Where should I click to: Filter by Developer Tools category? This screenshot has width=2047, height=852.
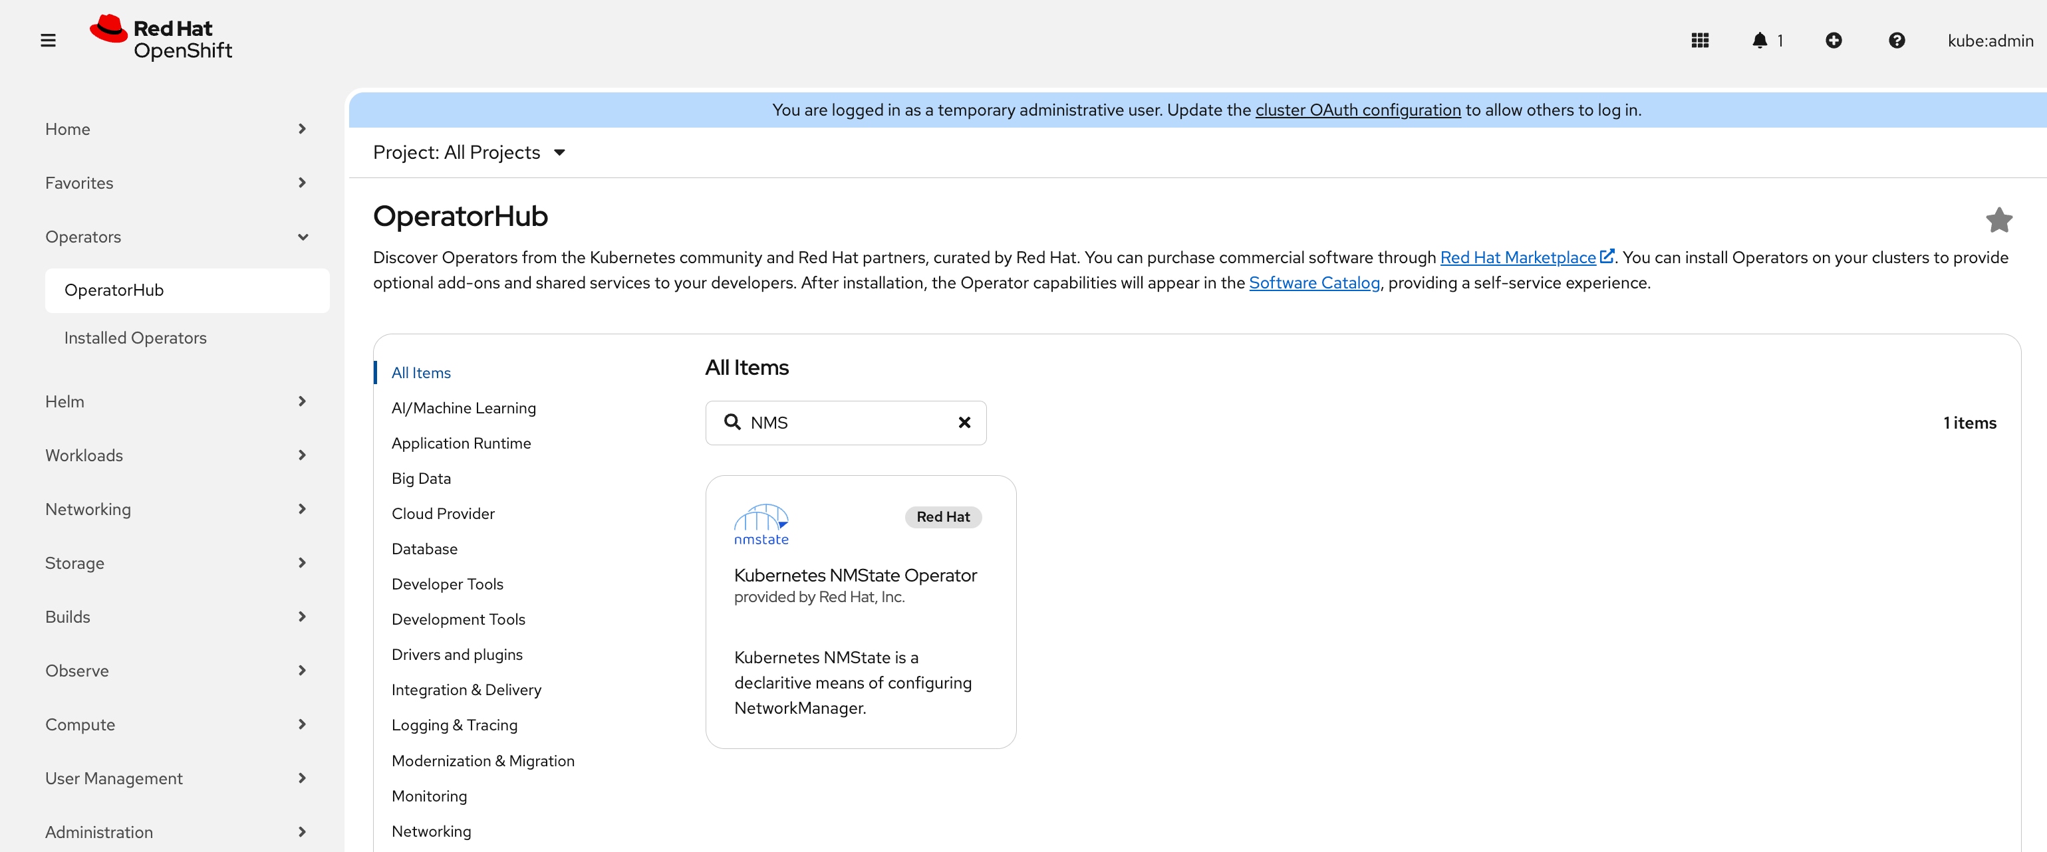(447, 584)
